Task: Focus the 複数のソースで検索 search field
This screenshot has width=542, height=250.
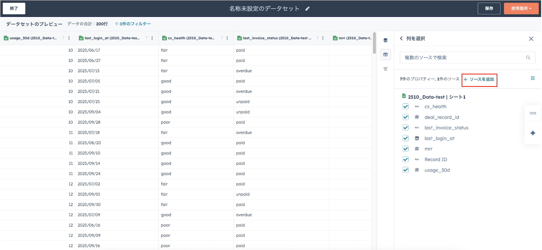Action: (x=463, y=58)
